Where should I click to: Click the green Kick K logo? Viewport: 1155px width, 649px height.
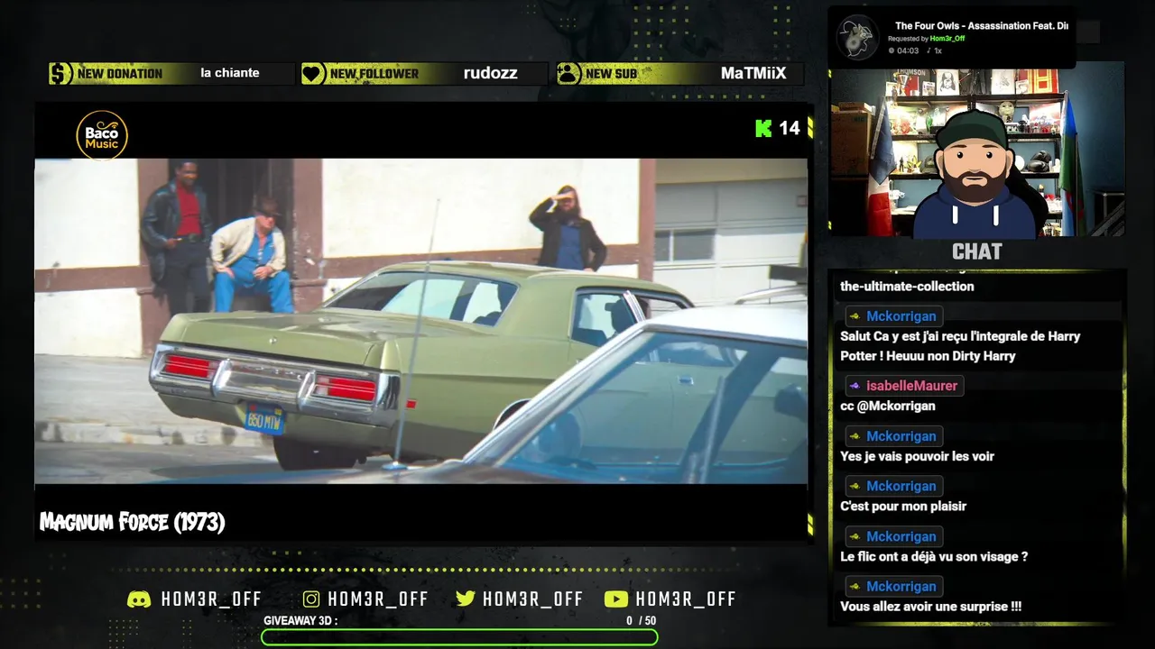click(763, 128)
